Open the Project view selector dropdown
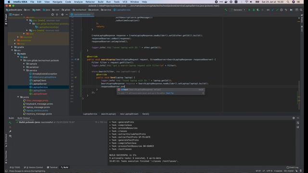The width and height of the screenshot is (308, 173). coord(16,14)
